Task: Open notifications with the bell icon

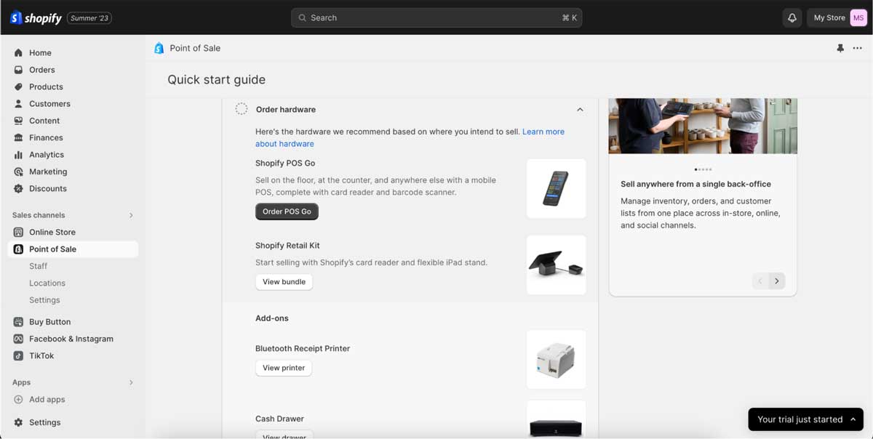Action: [792, 17]
